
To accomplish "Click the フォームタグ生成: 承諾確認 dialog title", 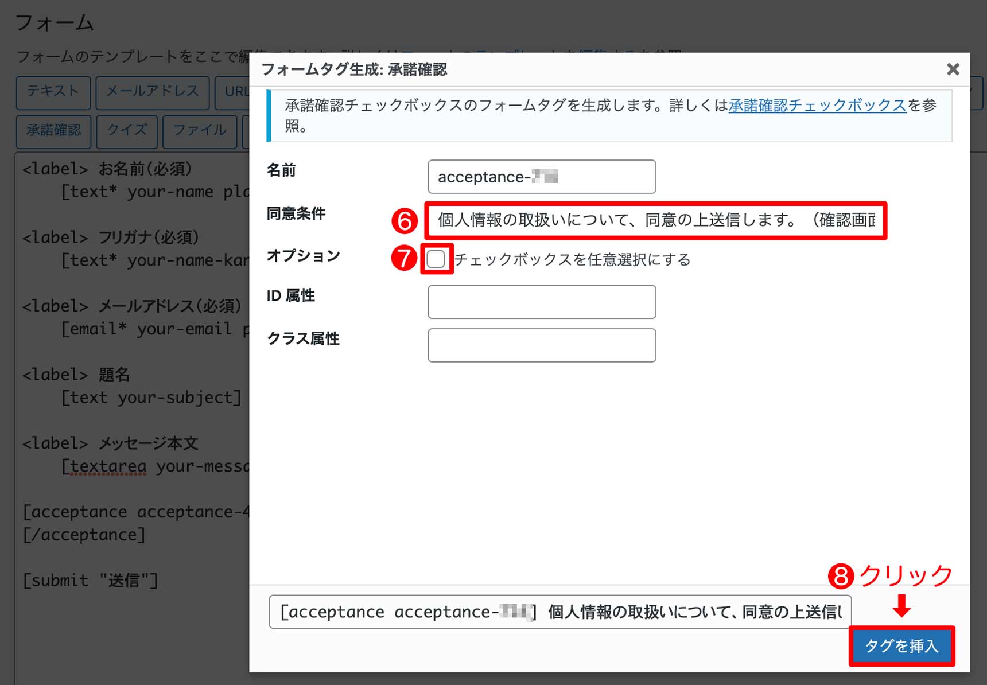I will click(354, 69).
